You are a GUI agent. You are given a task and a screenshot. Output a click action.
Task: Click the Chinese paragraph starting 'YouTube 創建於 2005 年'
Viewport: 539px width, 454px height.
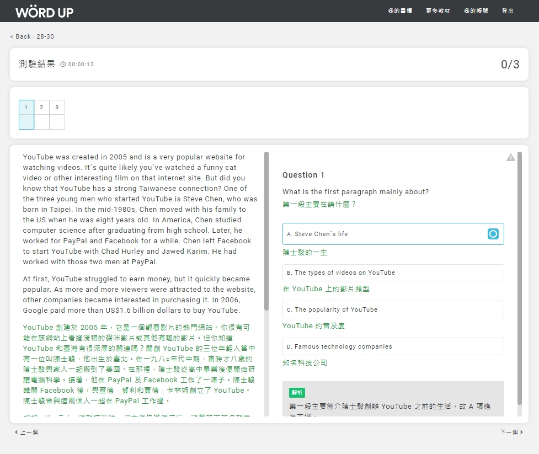coord(139,364)
